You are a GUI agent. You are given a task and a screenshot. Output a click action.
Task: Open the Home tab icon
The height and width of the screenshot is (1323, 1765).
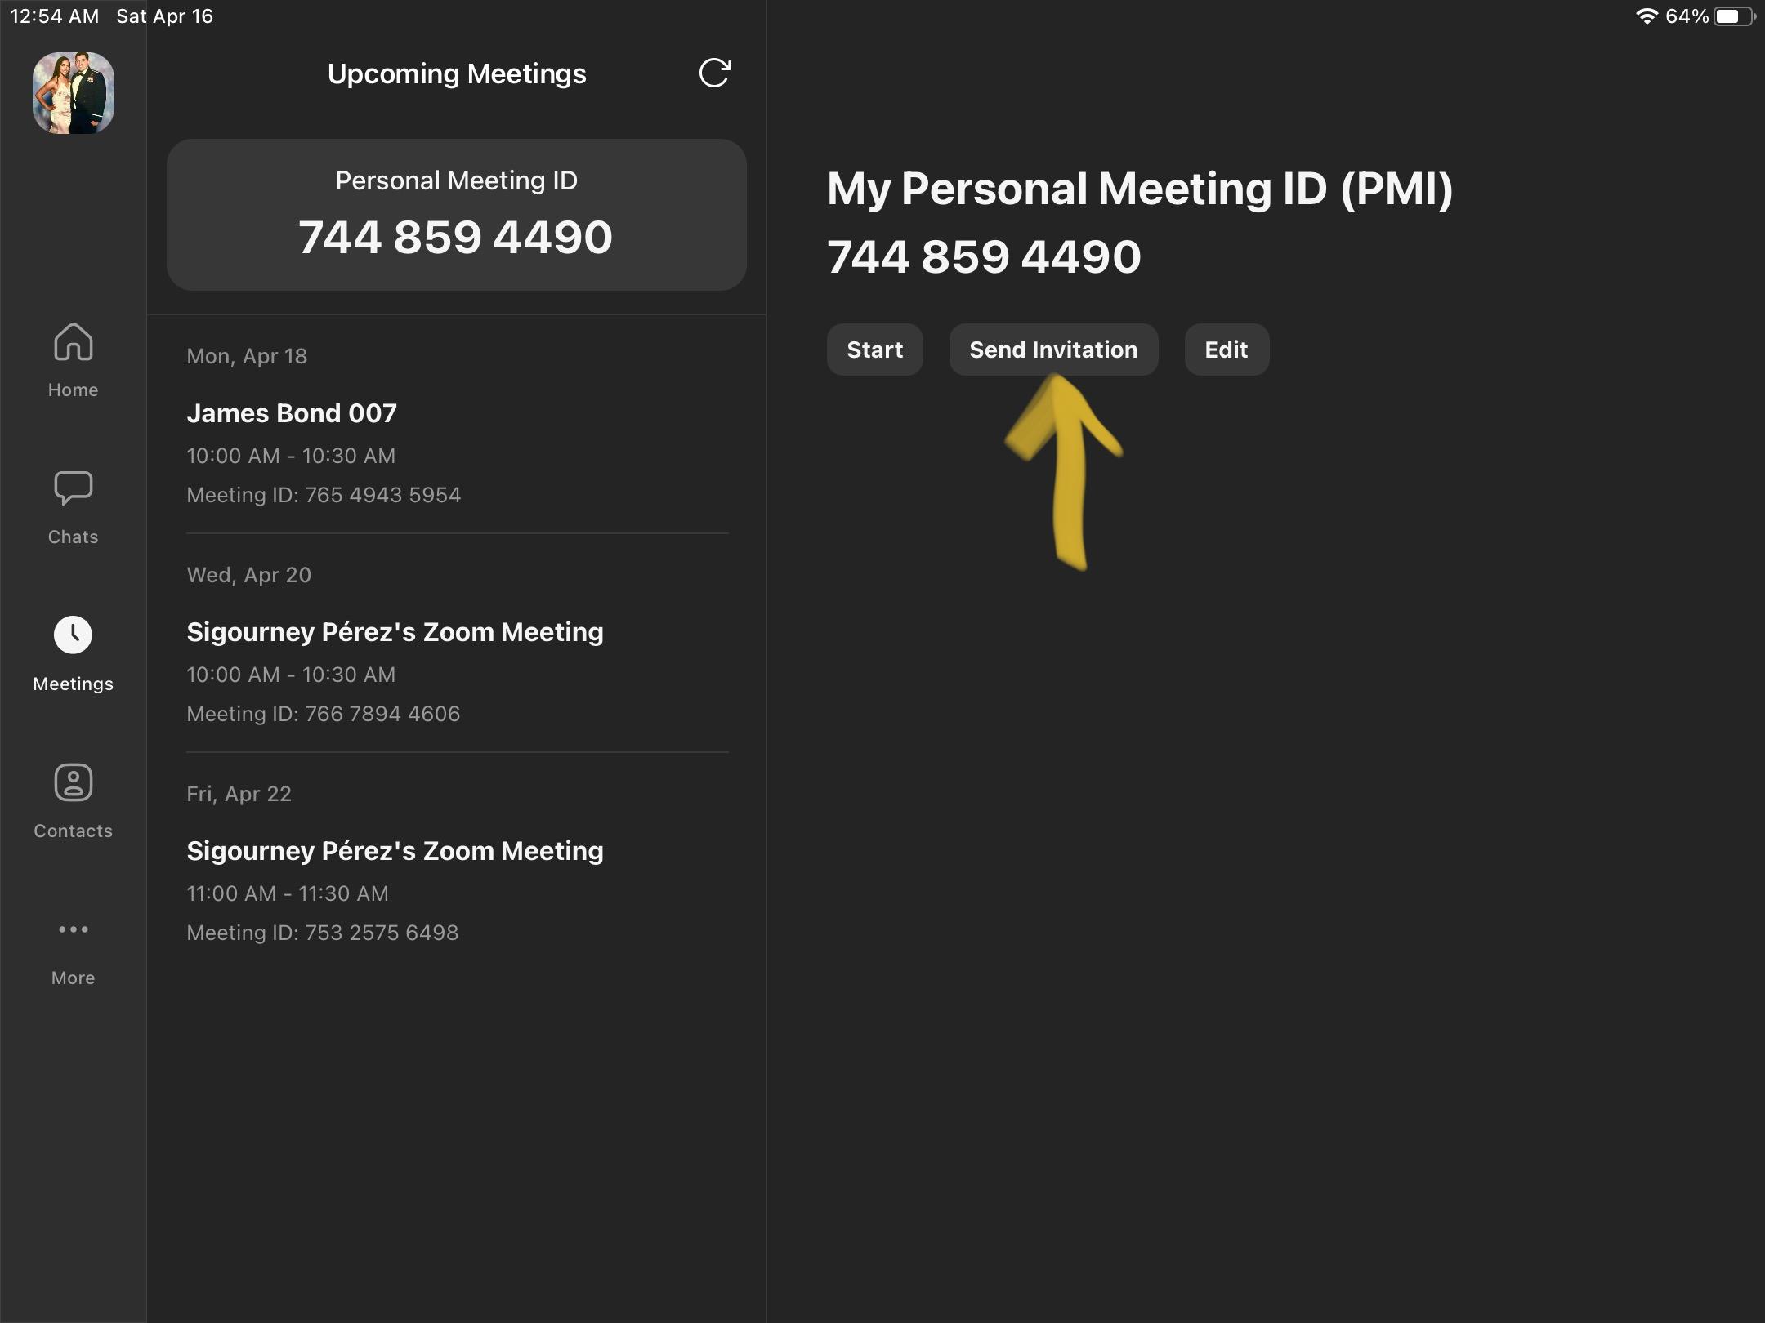pyautogui.click(x=73, y=342)
